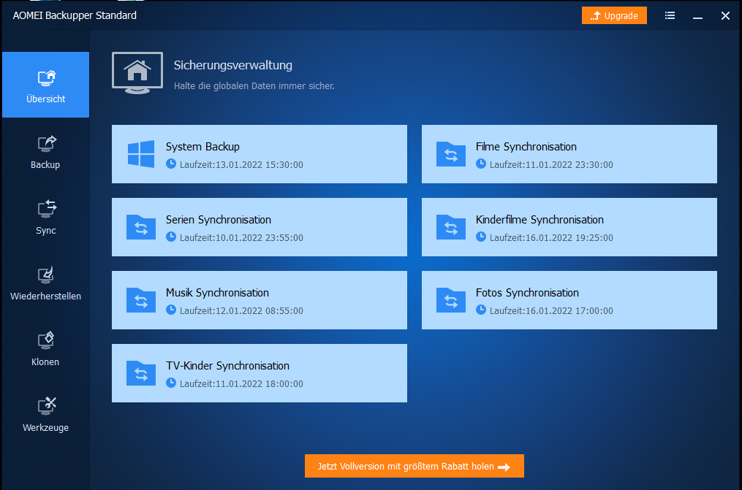Click the sync folder icon of Filme Synchronisation
Viewport: 742px width, 490px height.
point(450,154)
